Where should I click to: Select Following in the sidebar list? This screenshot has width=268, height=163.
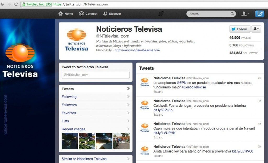[x=69, y=97]
